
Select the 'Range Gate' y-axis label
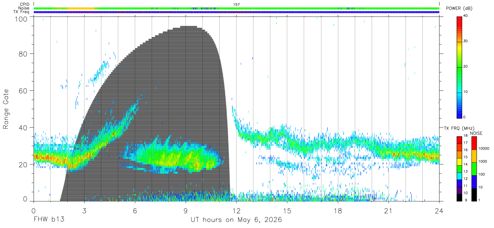(6, 109)
